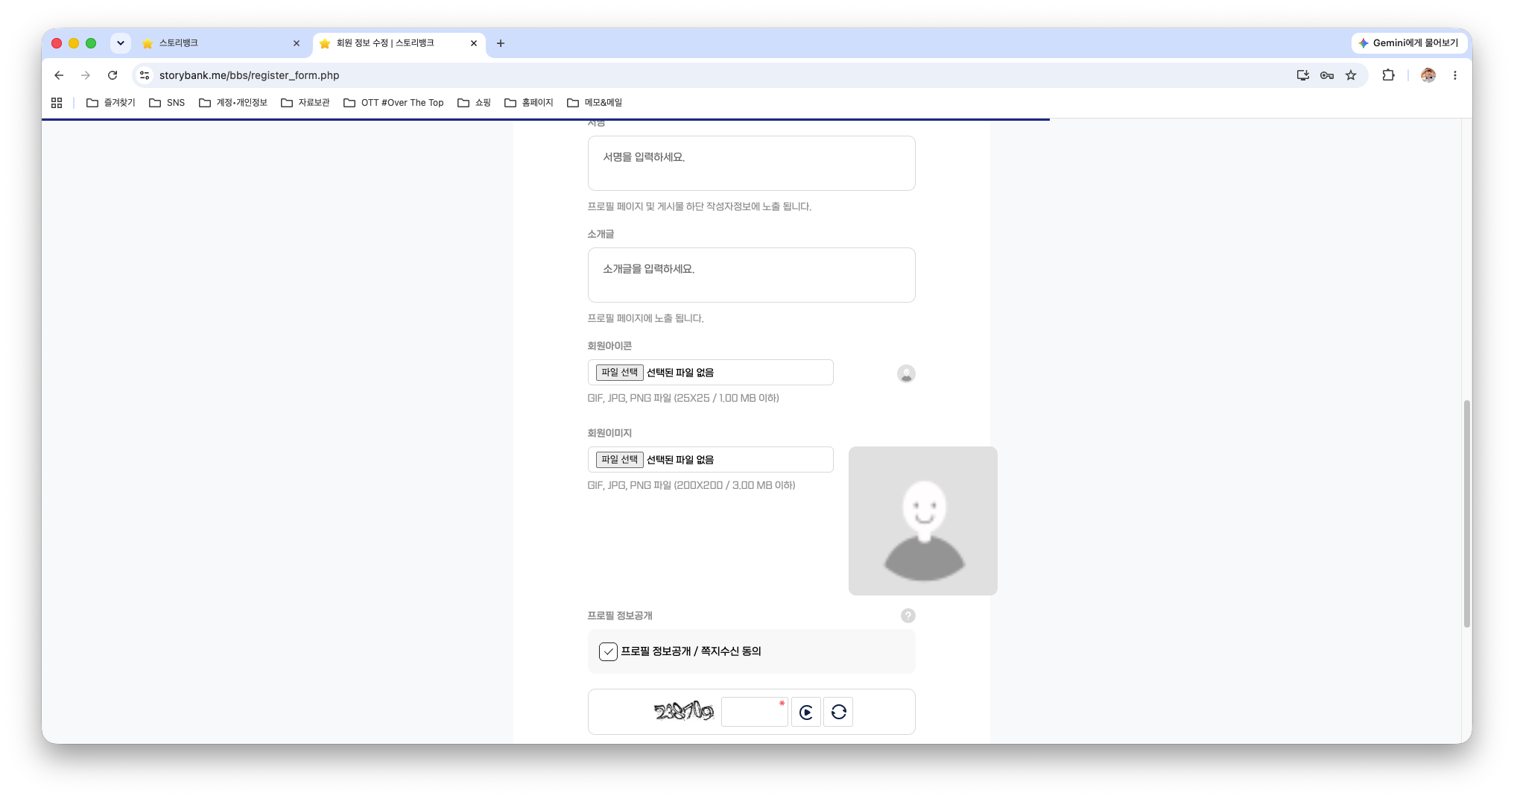Viewport: 1514px width, 799px height.
Task: Click the page vertical scrollbar
Action: [1466, 514]
